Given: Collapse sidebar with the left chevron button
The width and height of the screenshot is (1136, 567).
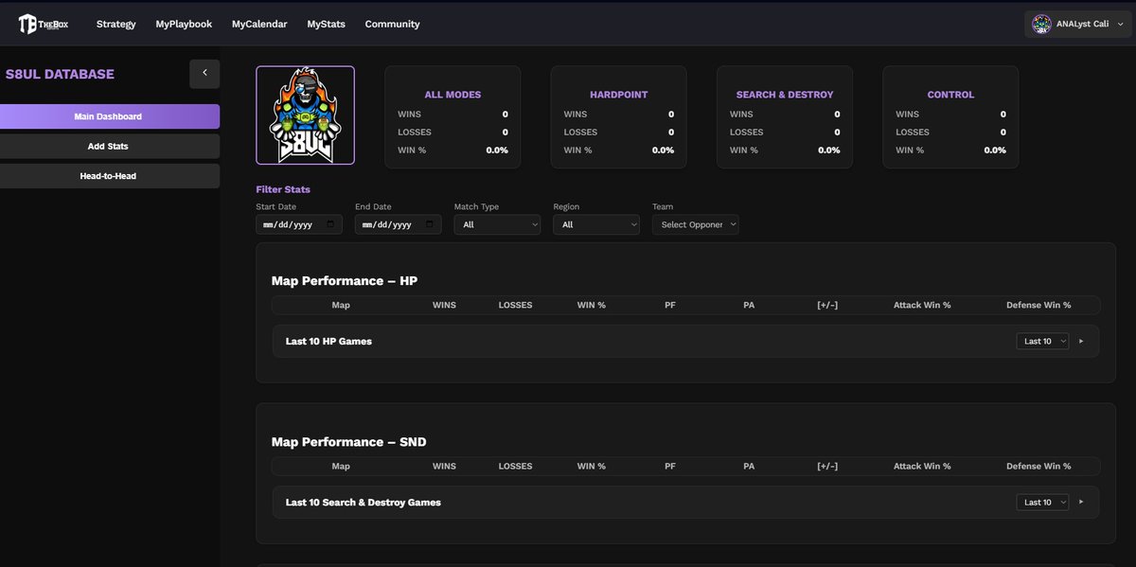Looking at the screenshot, I should (204, 73).
